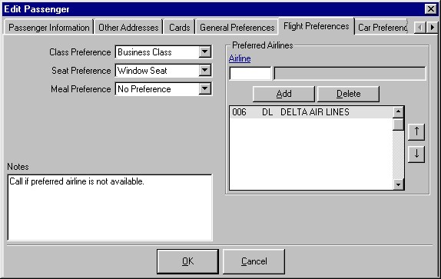
Task: Click the airlines list scroll-down arrow
Action: [398, 184]
